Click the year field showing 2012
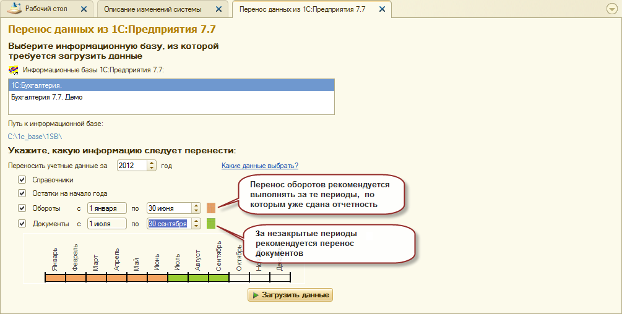 pyautogui.click(x=132, y=166)
